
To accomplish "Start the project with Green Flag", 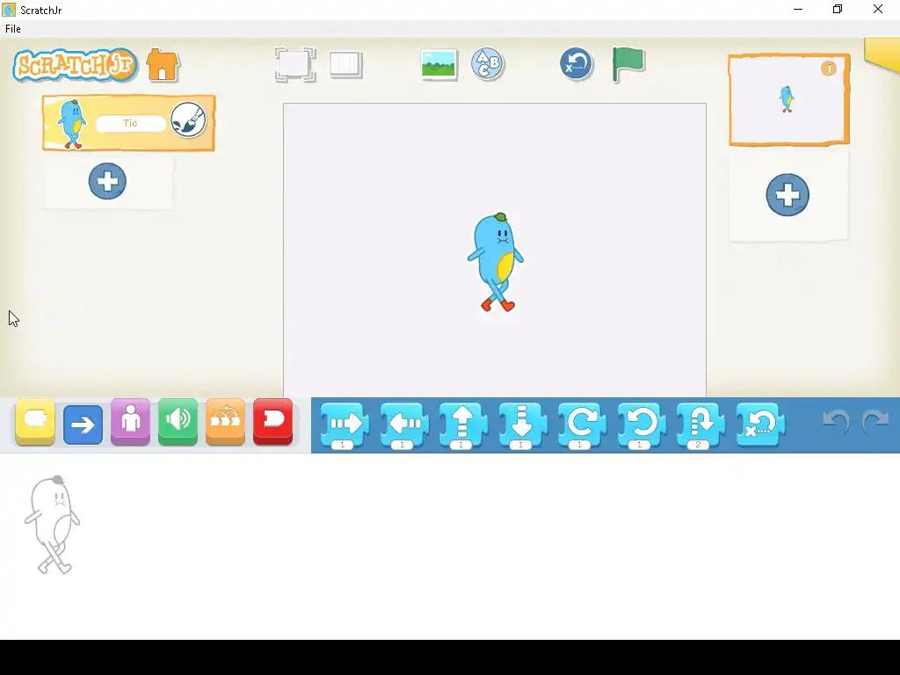I will coord(628,63).
